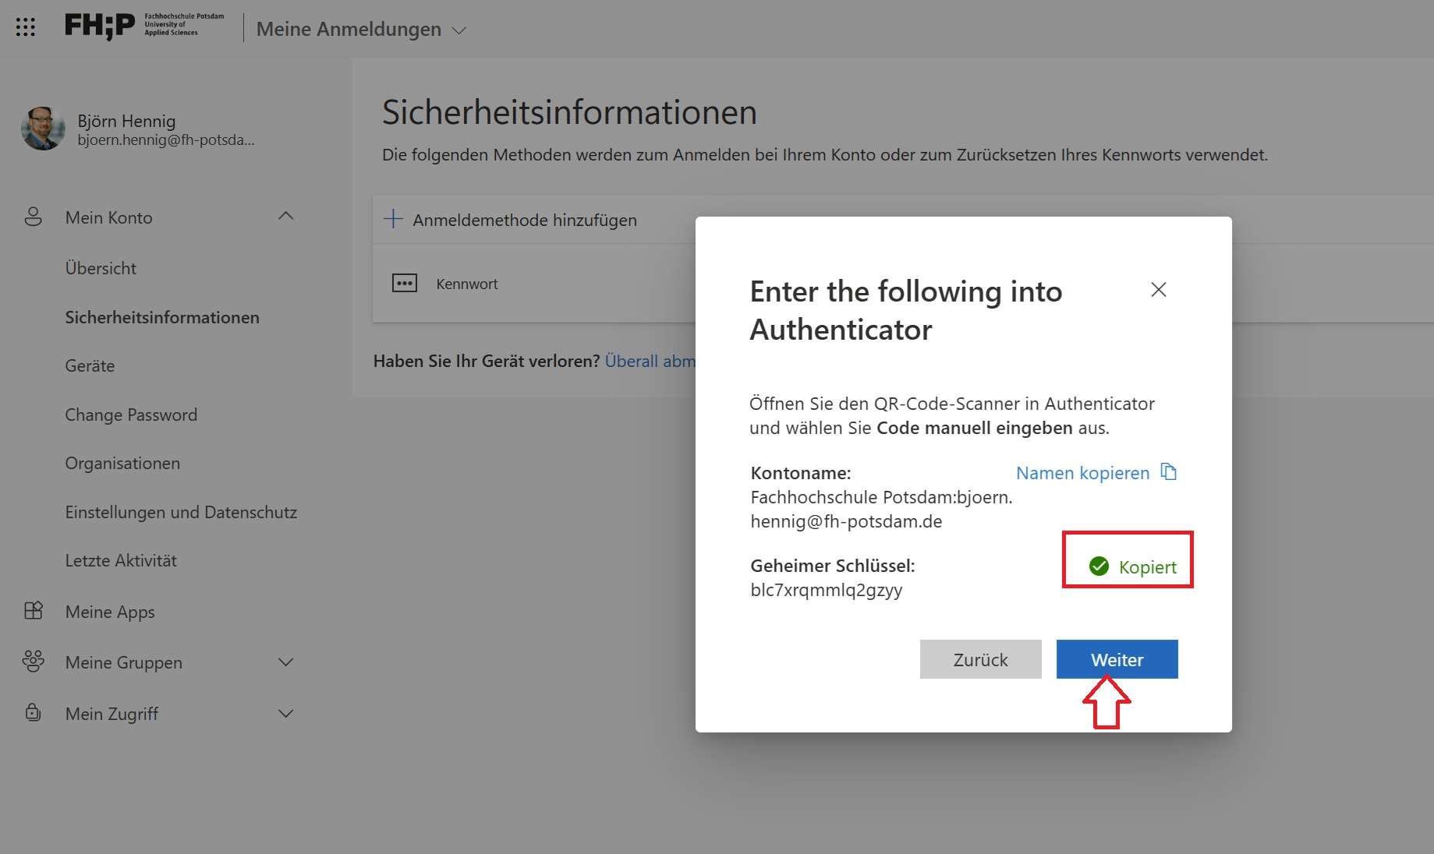Screen dimensions: 1434x854
Task: Open Übersicht in the sidebar
Action: (101, 268)
